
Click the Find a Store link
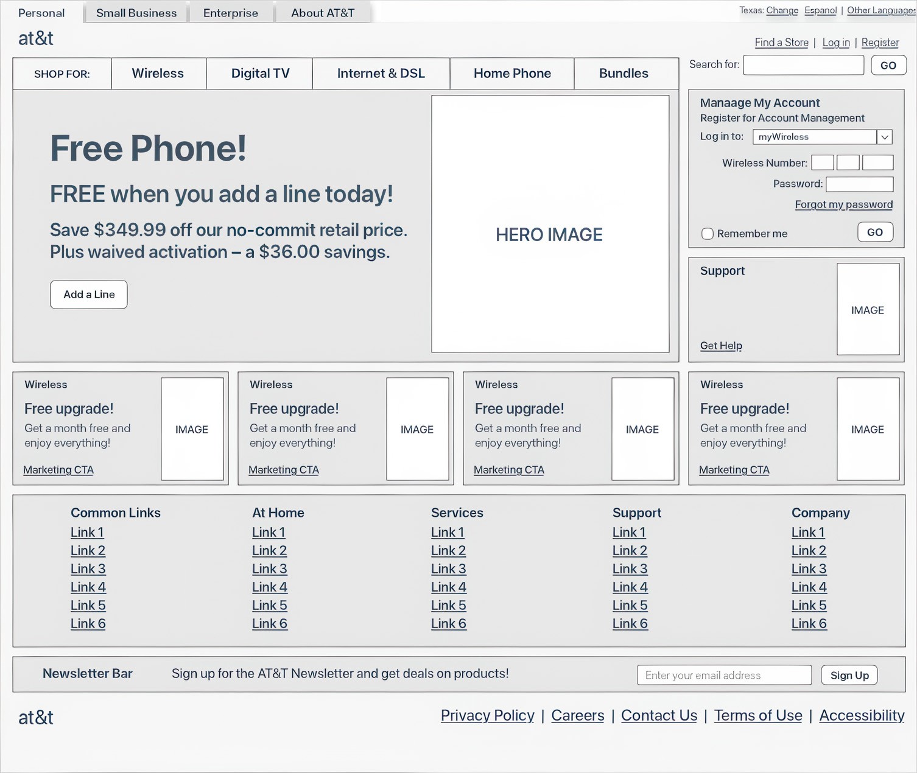[x=782, y=43]
